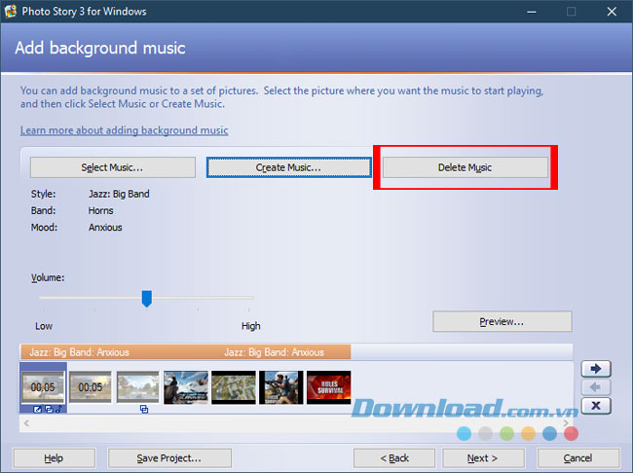Screen dimensions: 633x473
Task: Open Create Music dialog
Action: click(x=288, y=167)
